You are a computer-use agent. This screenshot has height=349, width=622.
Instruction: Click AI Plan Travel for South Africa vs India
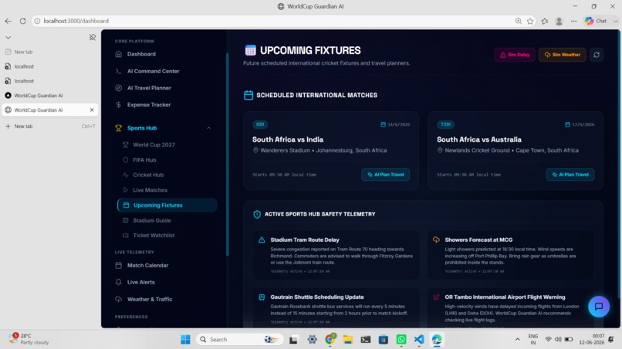(386, 174)
